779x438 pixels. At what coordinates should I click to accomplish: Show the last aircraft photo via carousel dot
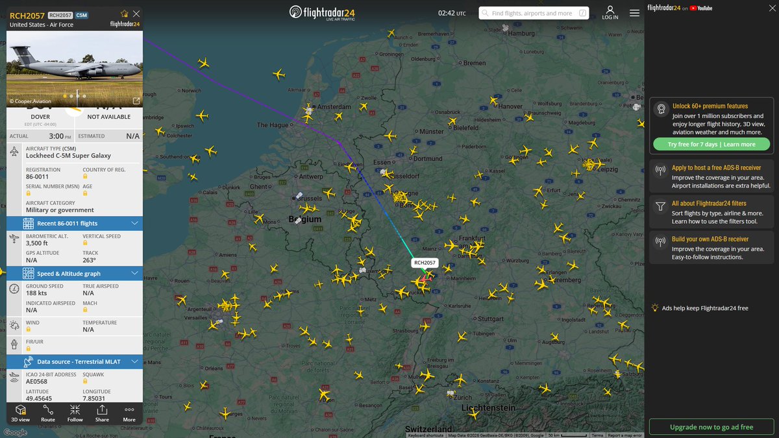(x=84, y=96)
